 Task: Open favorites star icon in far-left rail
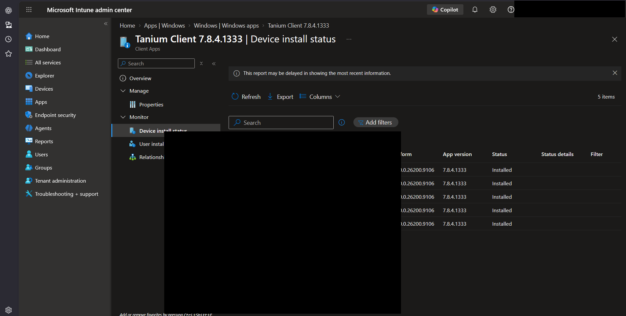(9, 54)
